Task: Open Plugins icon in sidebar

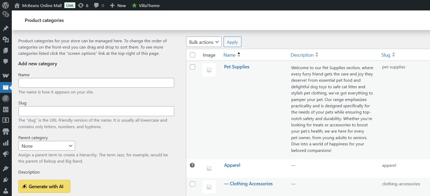Action: coord(5,180)
